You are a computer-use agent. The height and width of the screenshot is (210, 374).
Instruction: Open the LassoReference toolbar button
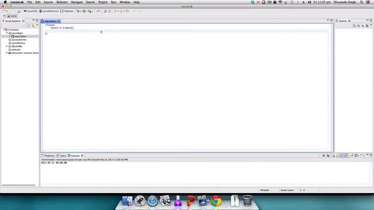point(49,11)
